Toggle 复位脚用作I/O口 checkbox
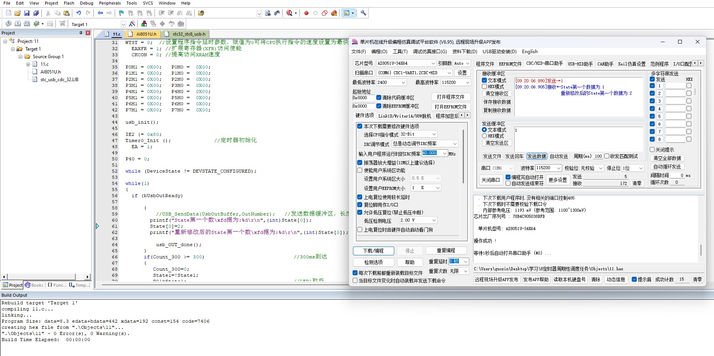 (x=360, y=205)
